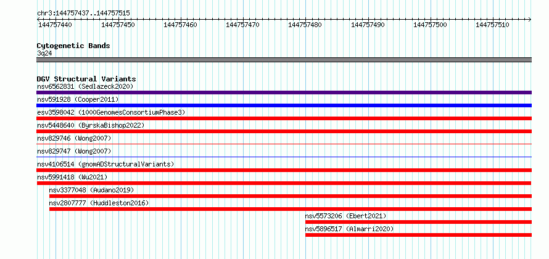Click the nsv829746 (Wong2007) label
Viewport: 549px width, 259px height.
coord(74,138)
